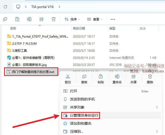The width and height of the screenshot is (165, 135).
Task: Click the toolbar Paste icon
Action: click(17, 19)
